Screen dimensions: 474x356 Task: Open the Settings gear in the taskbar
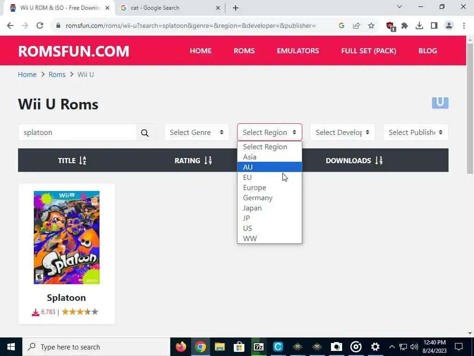coord(375,347)
